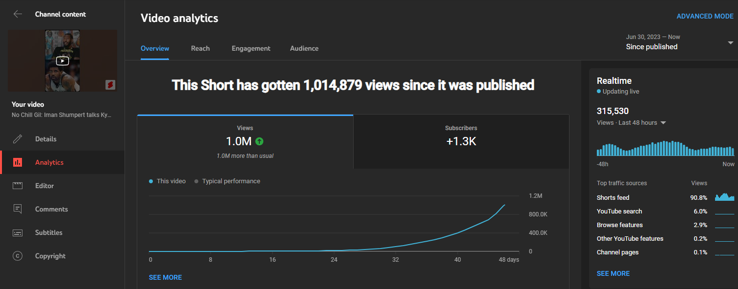Screen dimensions: 738x289
Task: Open Details pencil icon in sidebar
Action: click(x=18, y=139)
